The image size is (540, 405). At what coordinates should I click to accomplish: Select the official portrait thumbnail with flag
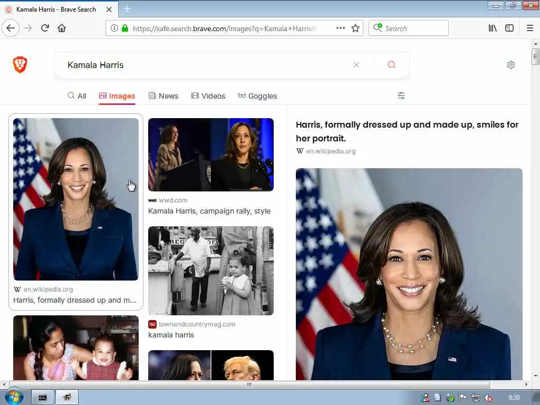coord(76,199)
